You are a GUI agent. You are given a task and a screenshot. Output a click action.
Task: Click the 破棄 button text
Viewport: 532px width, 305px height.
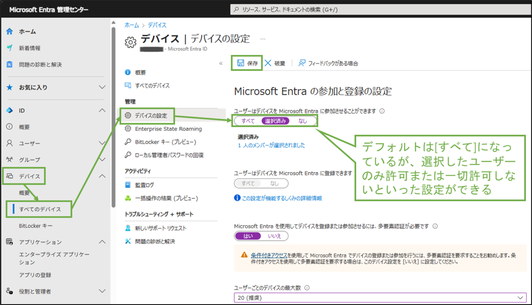tap(280, 63)
